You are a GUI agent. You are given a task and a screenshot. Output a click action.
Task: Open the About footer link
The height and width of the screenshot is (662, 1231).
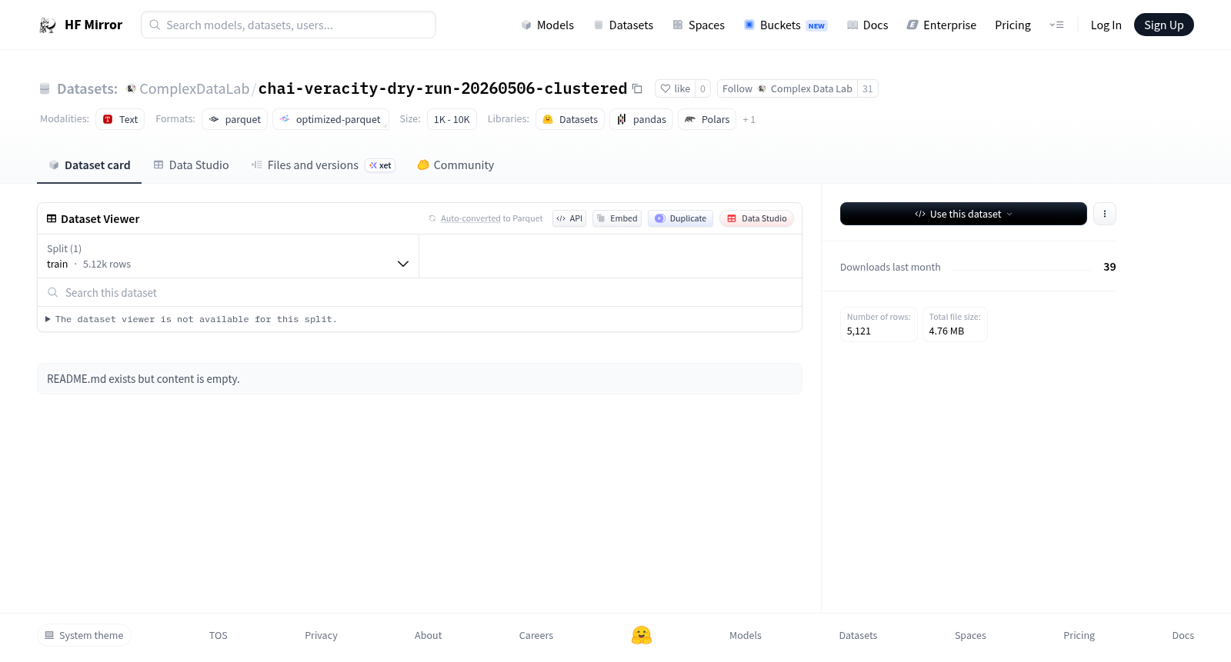pos(428,635)
